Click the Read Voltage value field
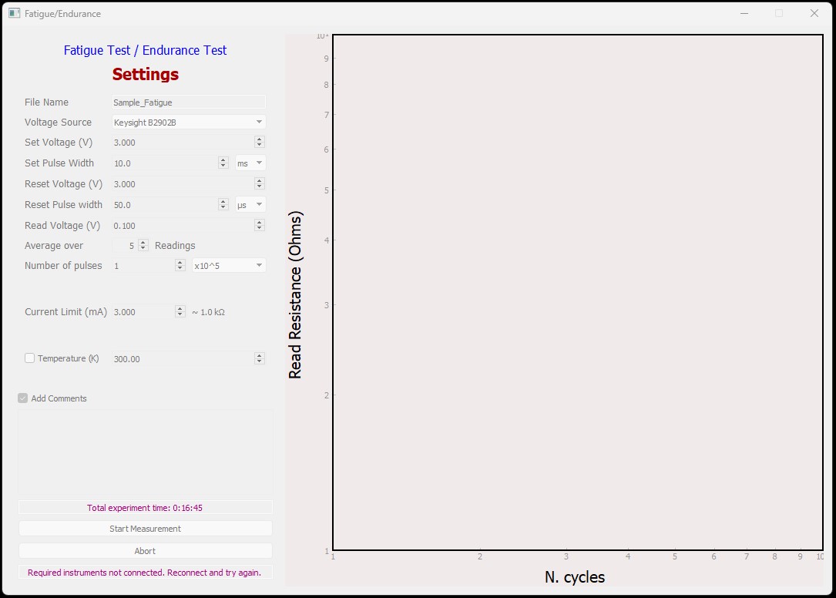836x598 pixels. pos(183,226)
